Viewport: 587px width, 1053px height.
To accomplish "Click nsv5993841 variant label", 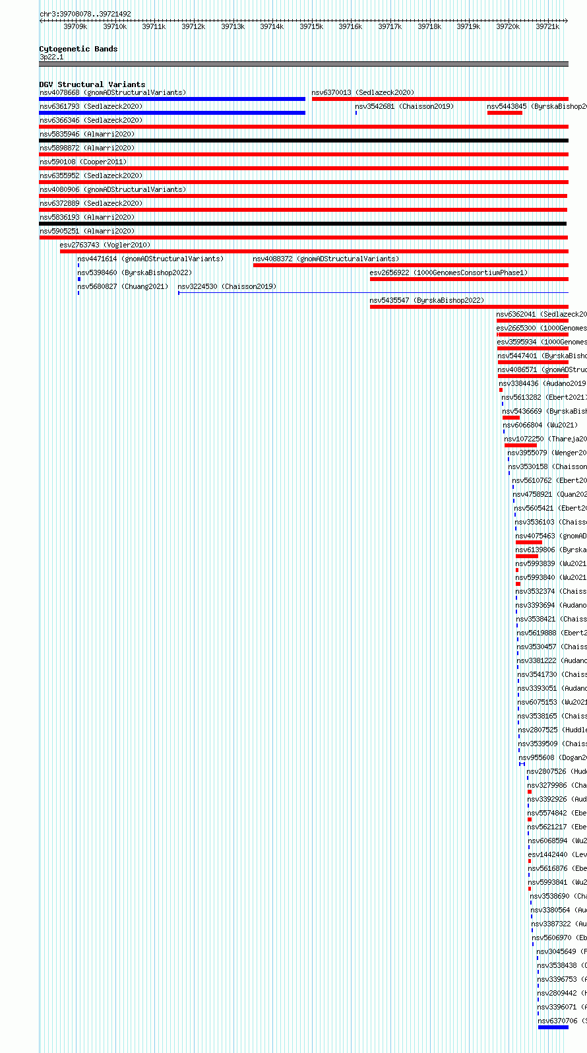I will click(x=557, y=882).
